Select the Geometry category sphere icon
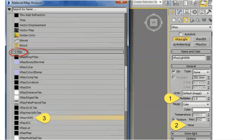The image size is (243, 140). coord(174,20)
